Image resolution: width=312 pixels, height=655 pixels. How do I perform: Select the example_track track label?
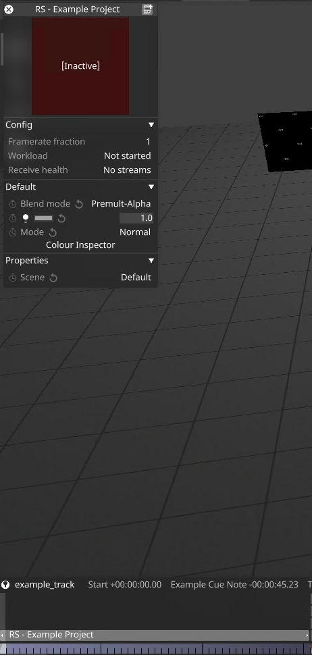(x=45, y=584)
